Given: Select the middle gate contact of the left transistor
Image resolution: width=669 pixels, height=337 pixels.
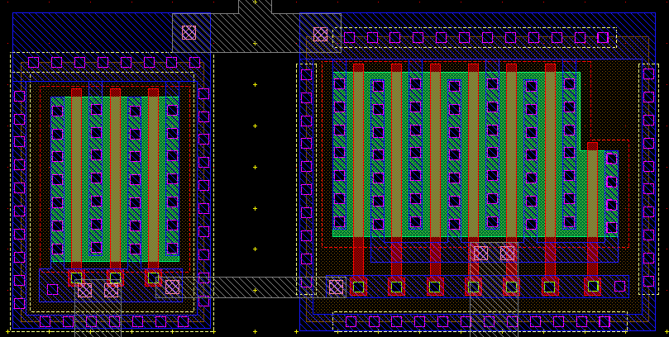Looking at the screenshot, I should (x=115, y=278).
